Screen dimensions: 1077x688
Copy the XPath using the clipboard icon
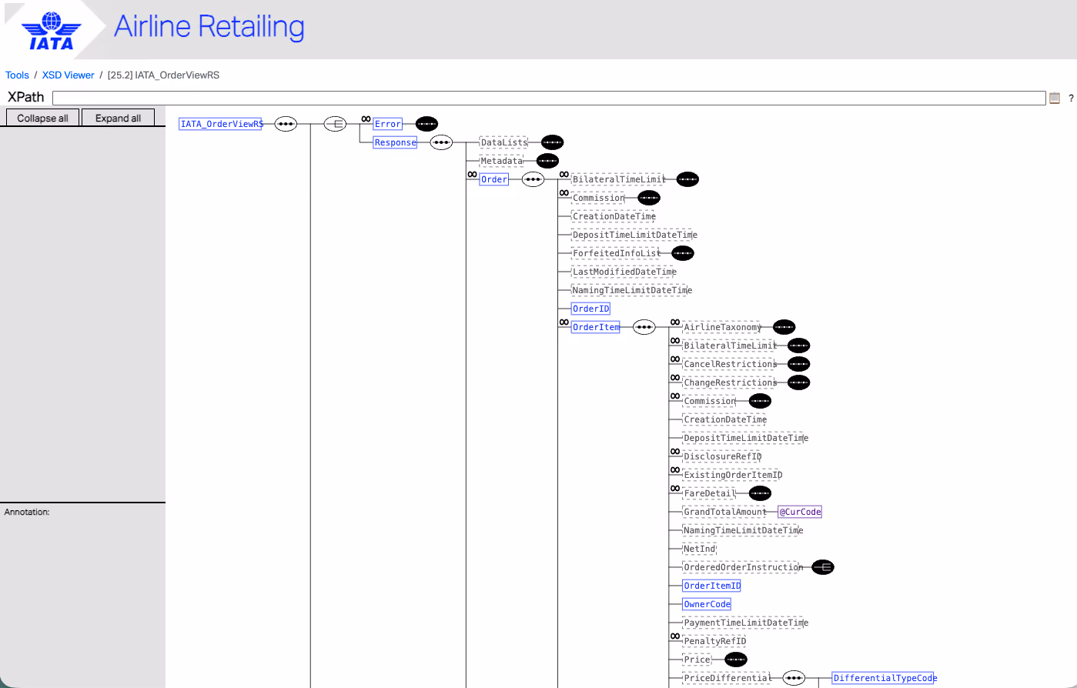coord(1055,98)
